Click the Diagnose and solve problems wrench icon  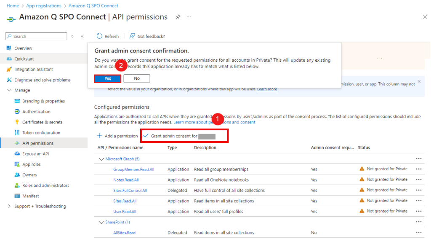9,80
